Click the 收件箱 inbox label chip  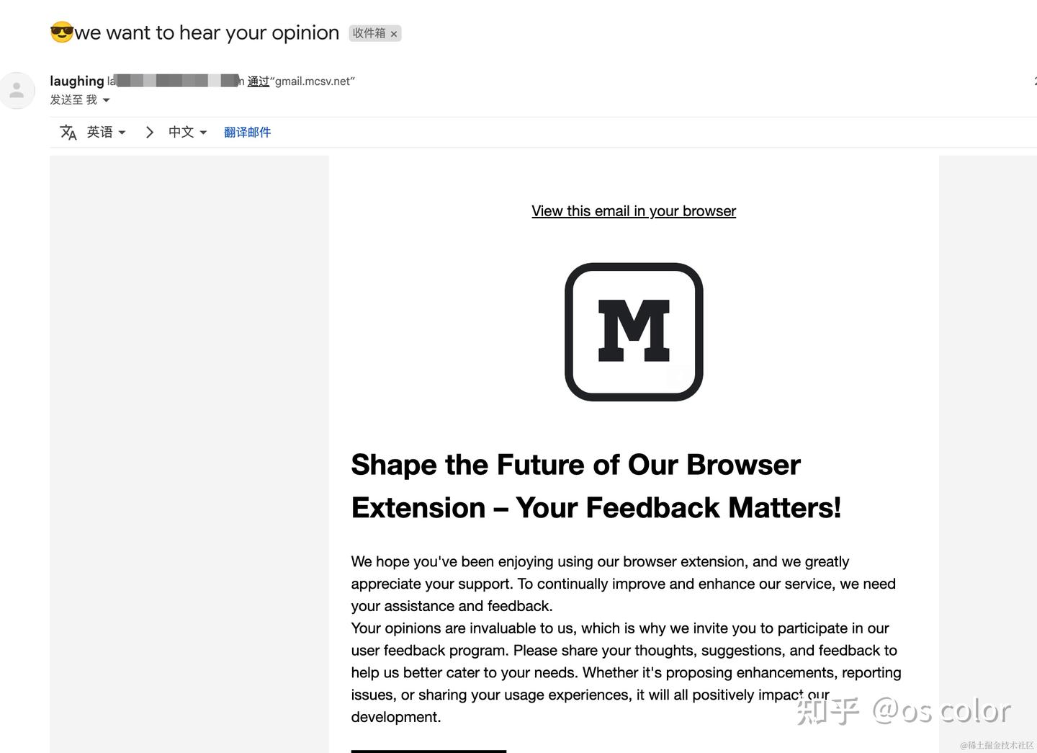[369, 33]
